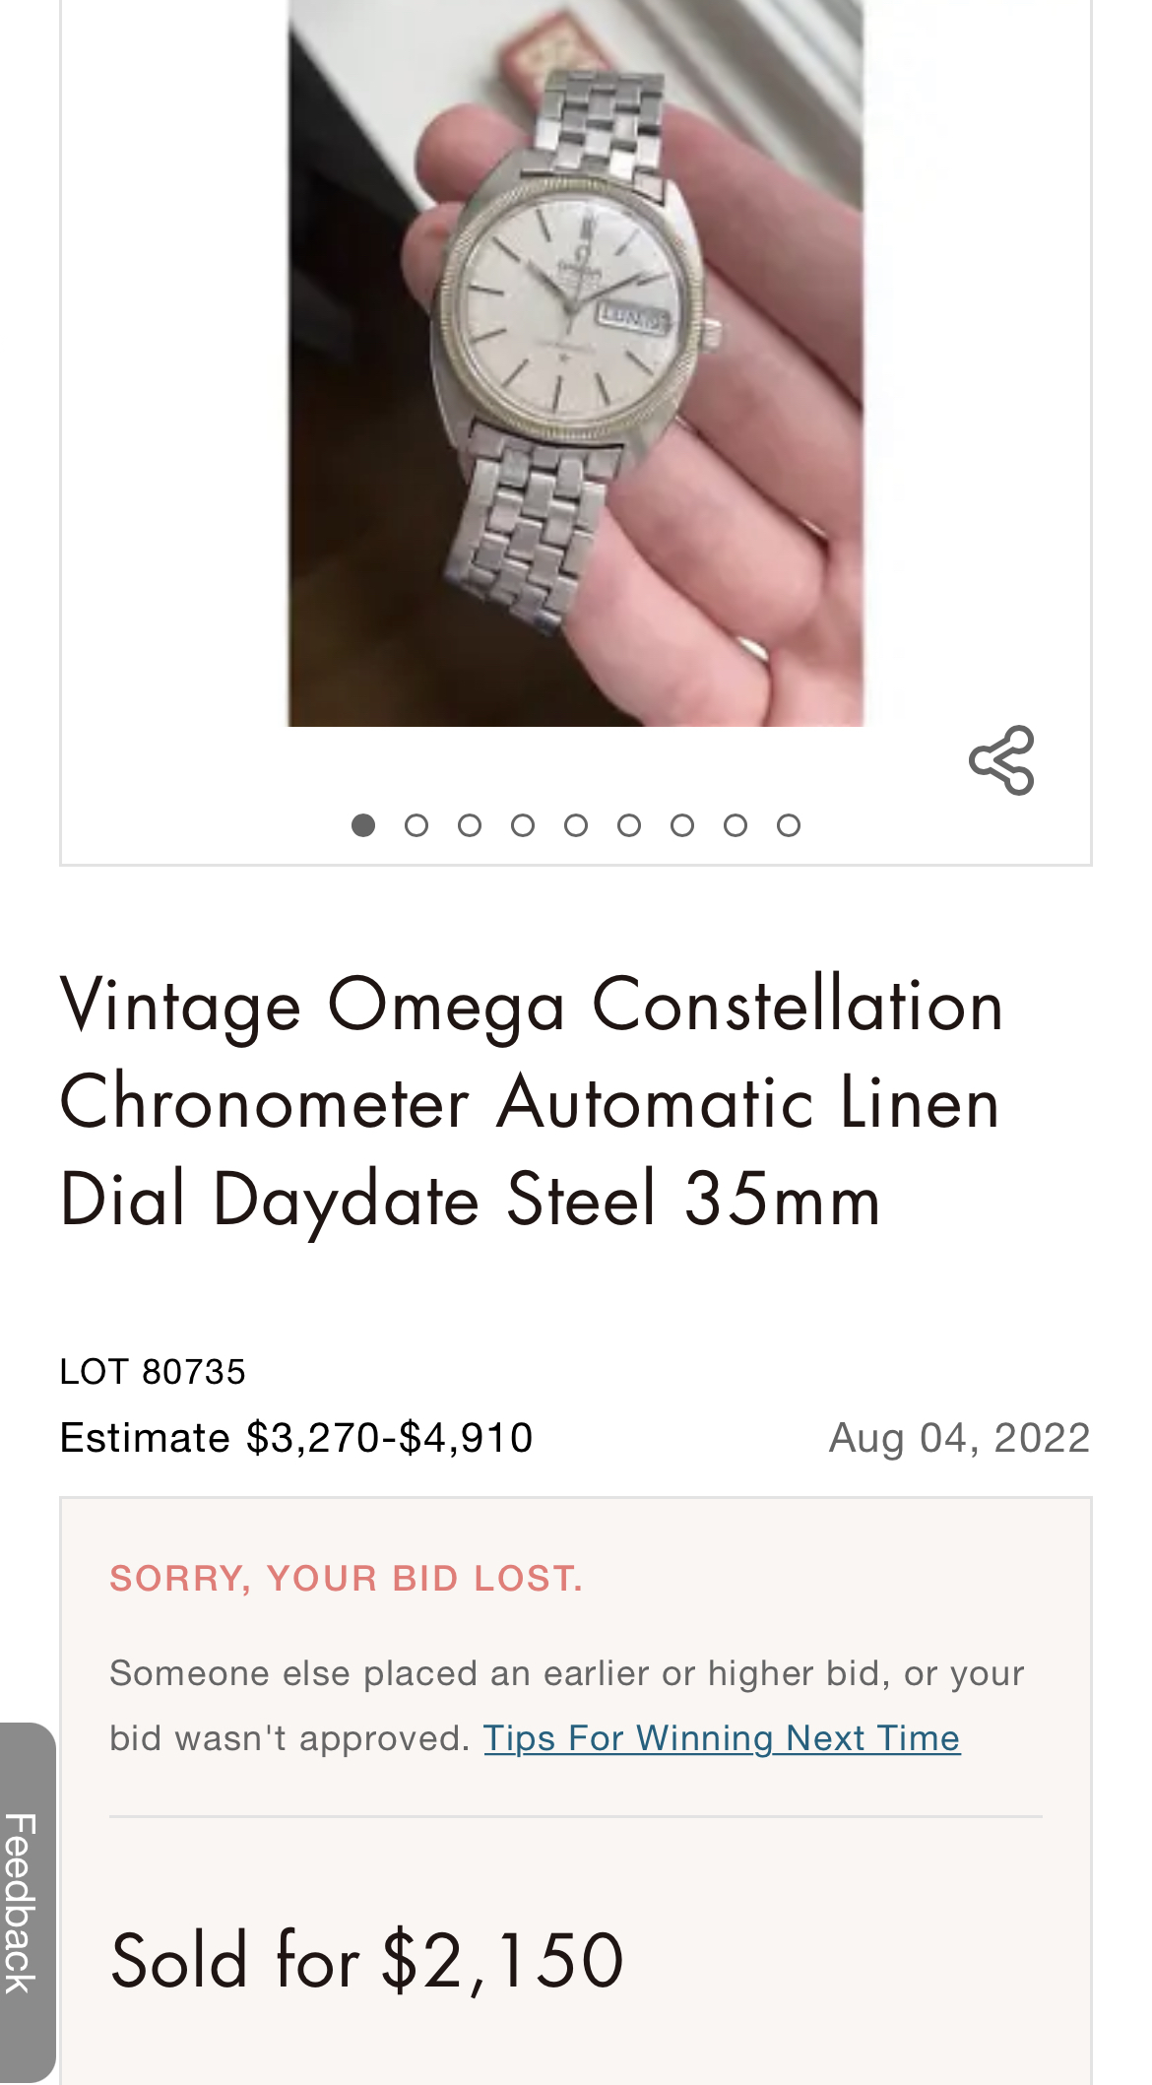Click the Vintage Omega Constellation title
The image size is (1152, 2085).
pos(532,1101)
